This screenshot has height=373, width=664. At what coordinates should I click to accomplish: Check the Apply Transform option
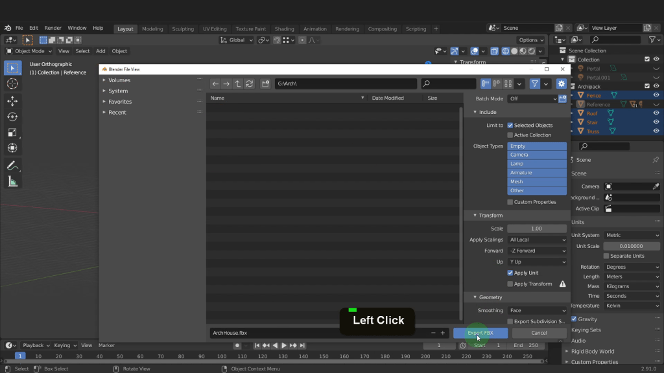[x=510, y=284]
